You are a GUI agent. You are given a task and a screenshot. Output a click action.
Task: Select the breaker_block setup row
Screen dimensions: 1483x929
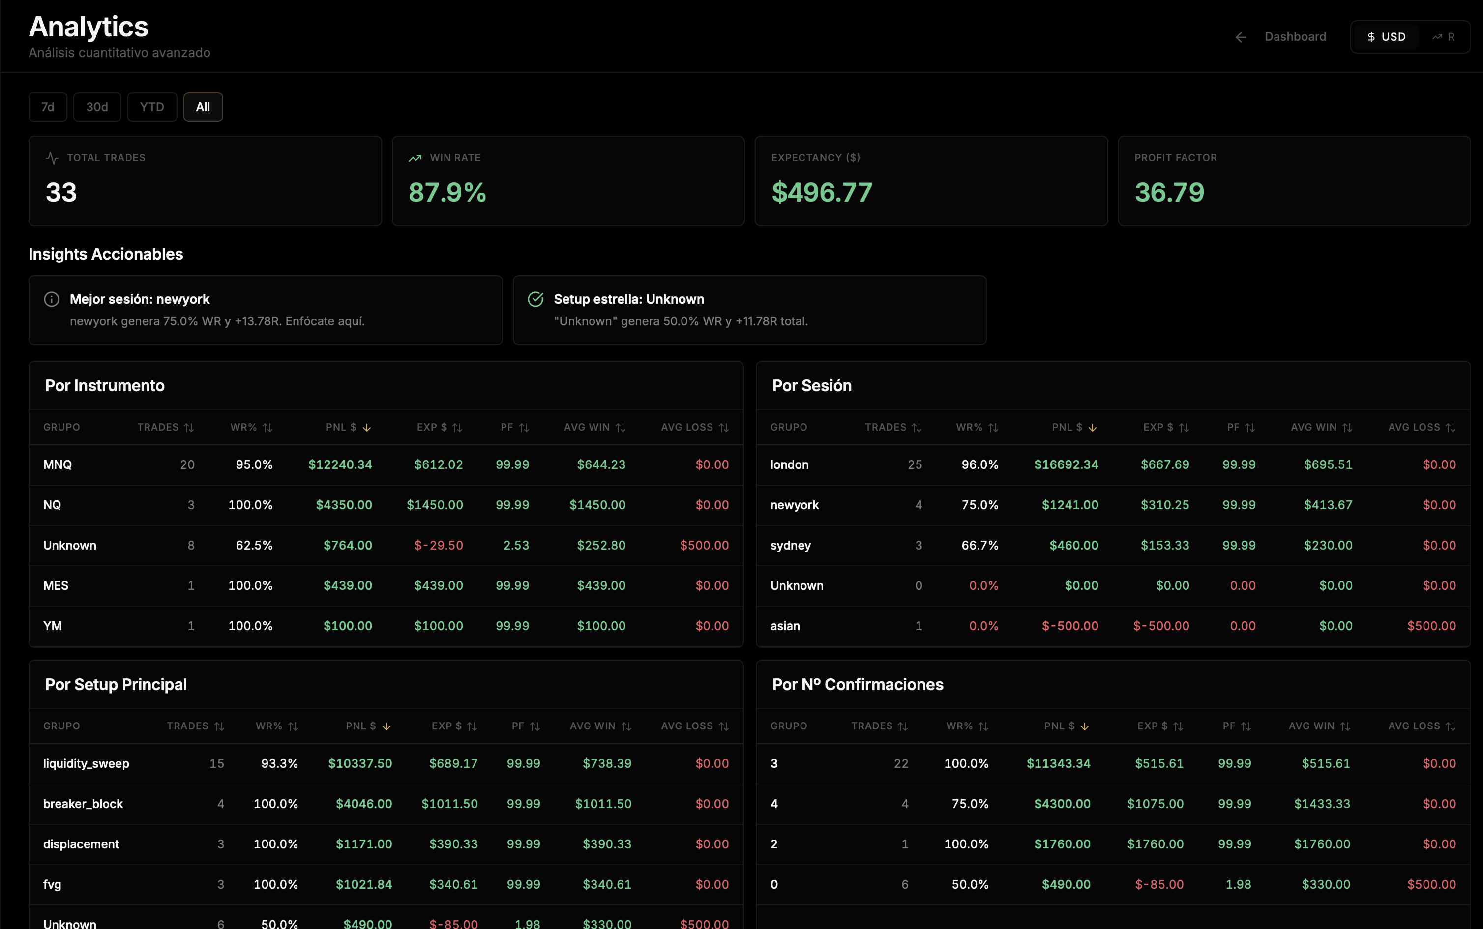coord(386,804)
